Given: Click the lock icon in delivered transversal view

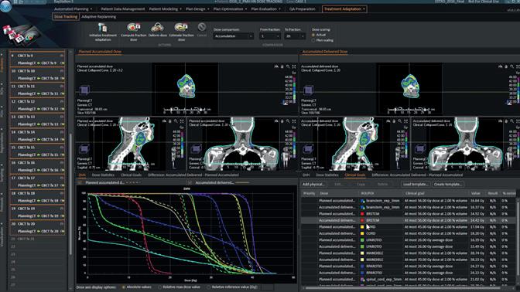Looking at the screenshot, I should tap(506, 66).
